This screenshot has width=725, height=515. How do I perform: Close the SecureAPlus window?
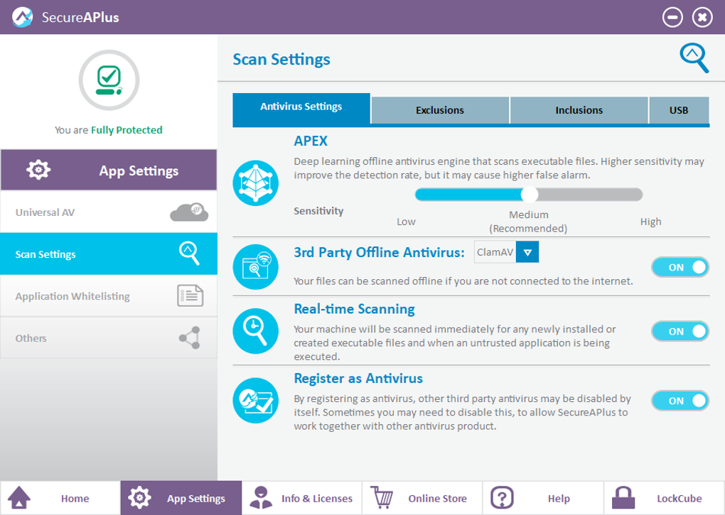[x=702, y=18]
